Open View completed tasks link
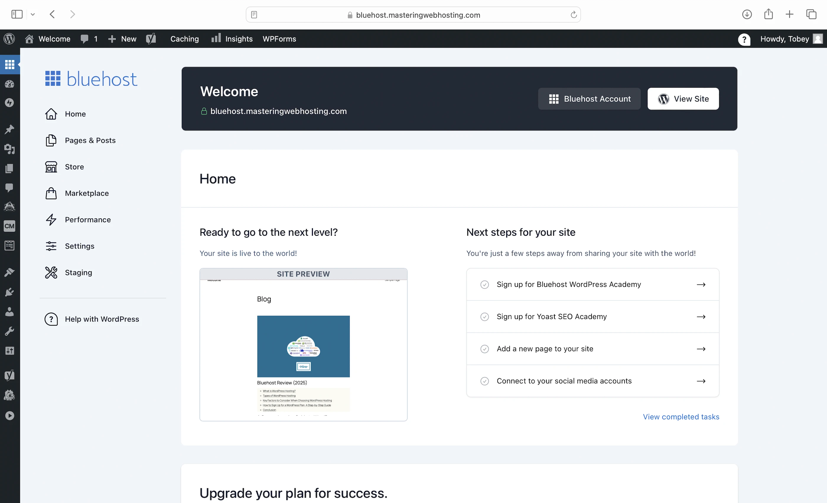The image size is (827, 503). (x=681, y=417)
